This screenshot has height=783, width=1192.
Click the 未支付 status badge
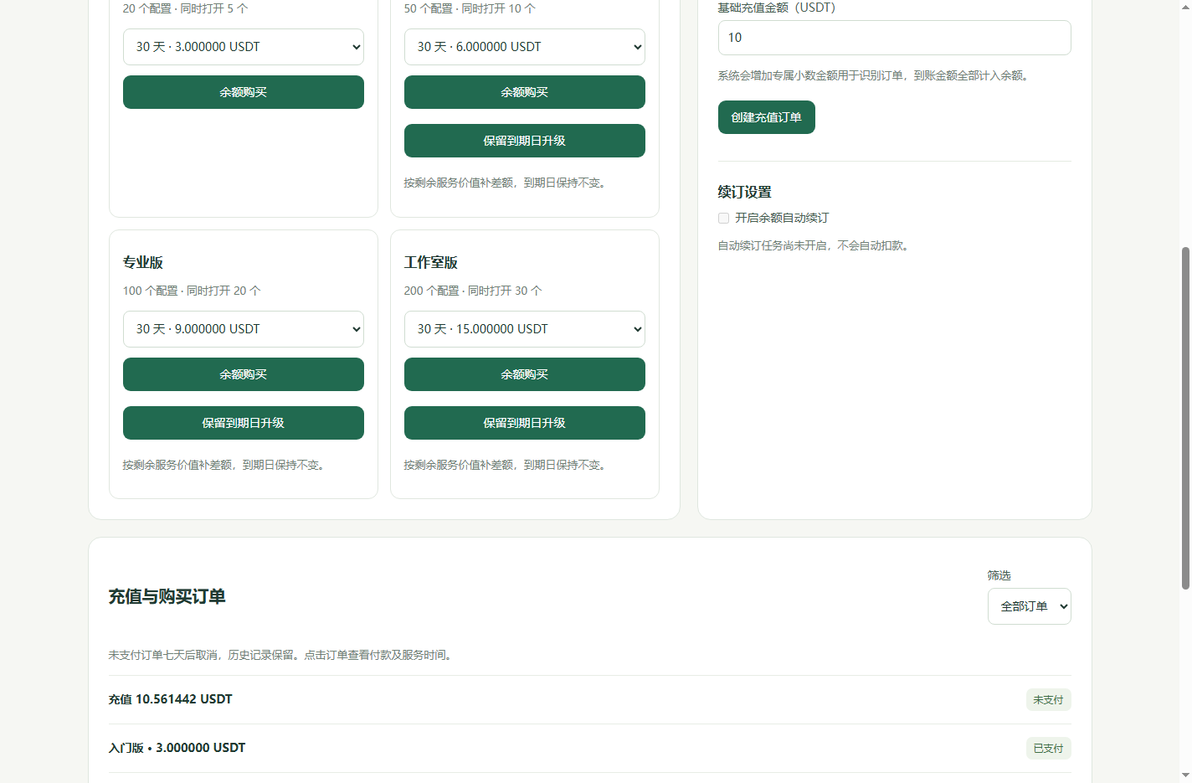click(1049, 700)
